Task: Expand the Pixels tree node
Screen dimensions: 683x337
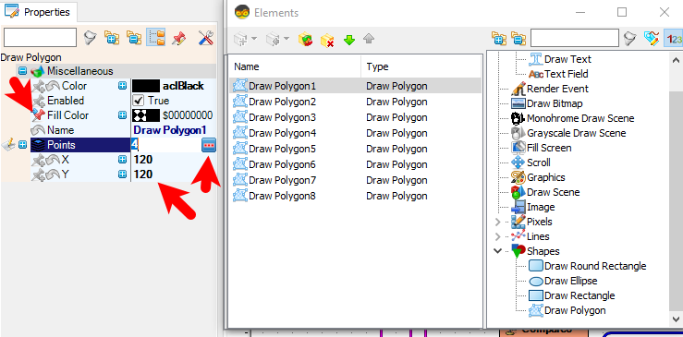Action: click(x=498, y=223)
